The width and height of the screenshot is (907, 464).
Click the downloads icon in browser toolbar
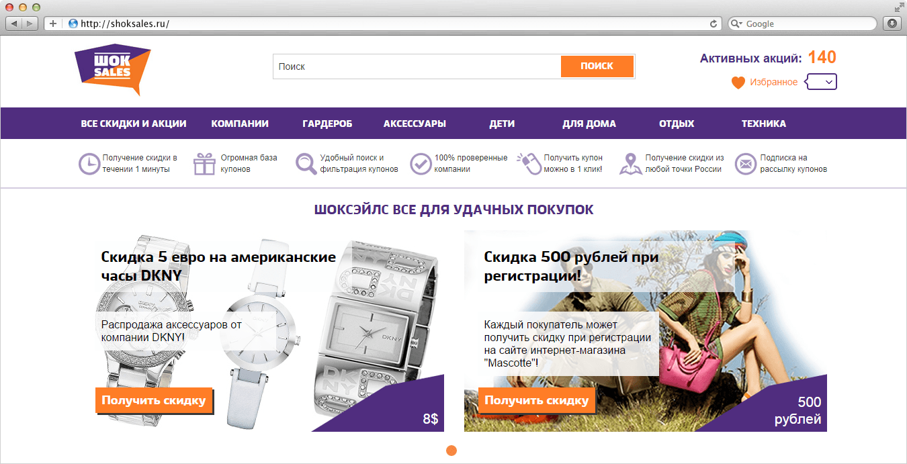tap(892, 24)
